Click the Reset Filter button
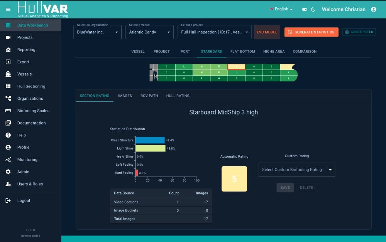Screen dimensions: 386x242 point(359,32)
